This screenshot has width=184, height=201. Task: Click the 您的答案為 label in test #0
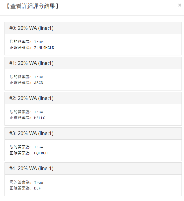pyautogui.click(x=21, y=42)
